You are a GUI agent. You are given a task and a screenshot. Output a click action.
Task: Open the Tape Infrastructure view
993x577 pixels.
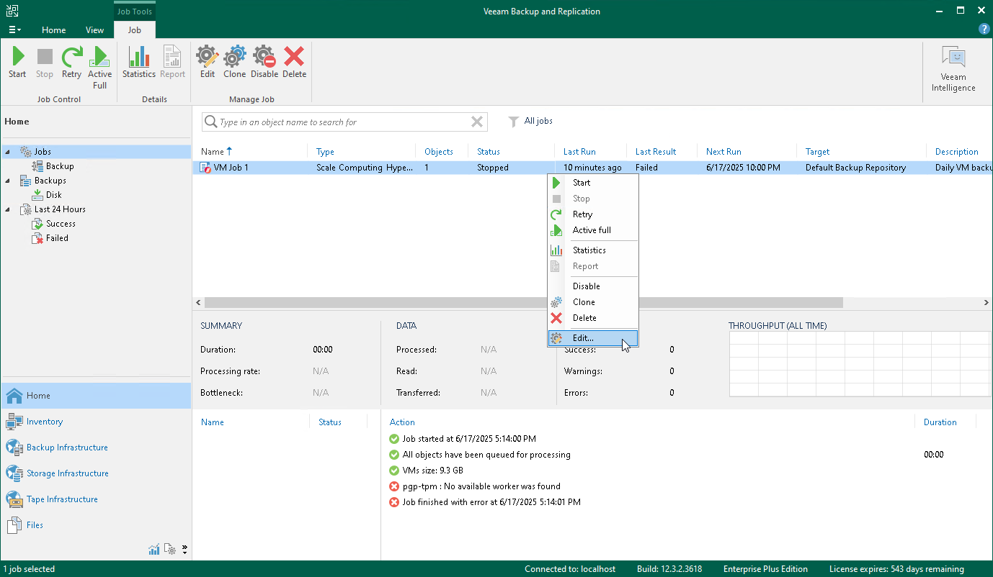click(96, 499)
